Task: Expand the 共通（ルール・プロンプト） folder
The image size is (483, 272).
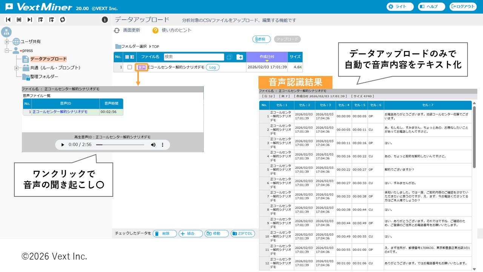Action: point(16,68)
